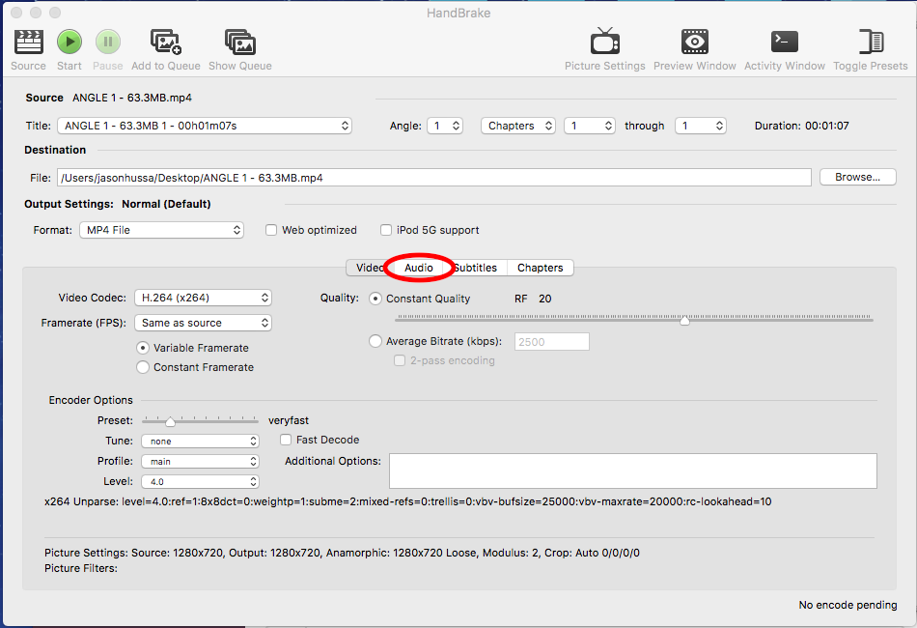Show the Queue window
The image size is (917, 628).
[240, 43]
